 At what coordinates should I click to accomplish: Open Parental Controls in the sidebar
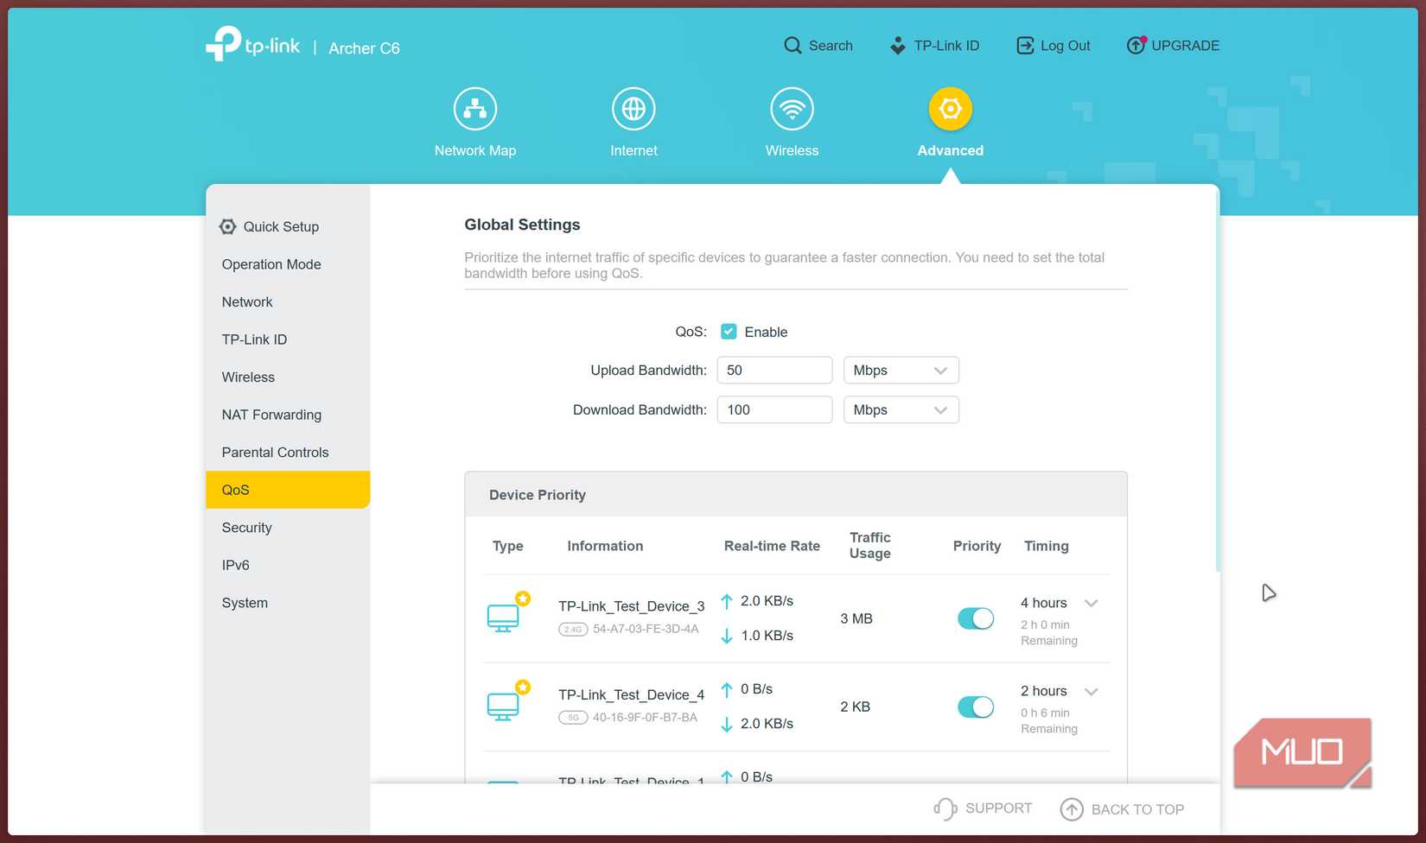pyautogui.click(x=288, y=452)
